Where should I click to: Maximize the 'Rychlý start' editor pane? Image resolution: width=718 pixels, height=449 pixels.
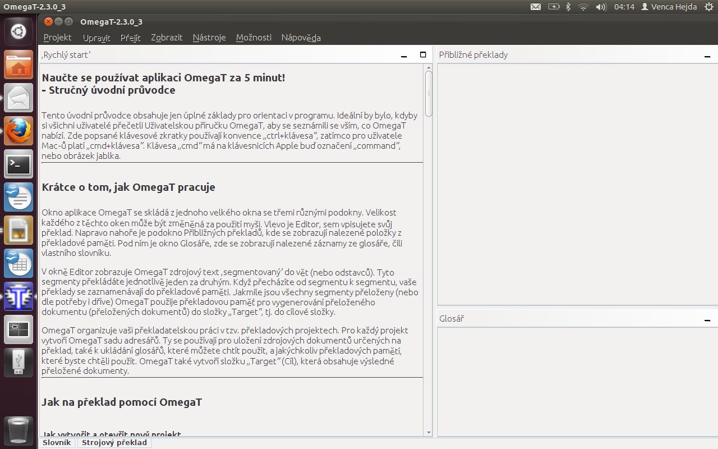coord(423,55)
